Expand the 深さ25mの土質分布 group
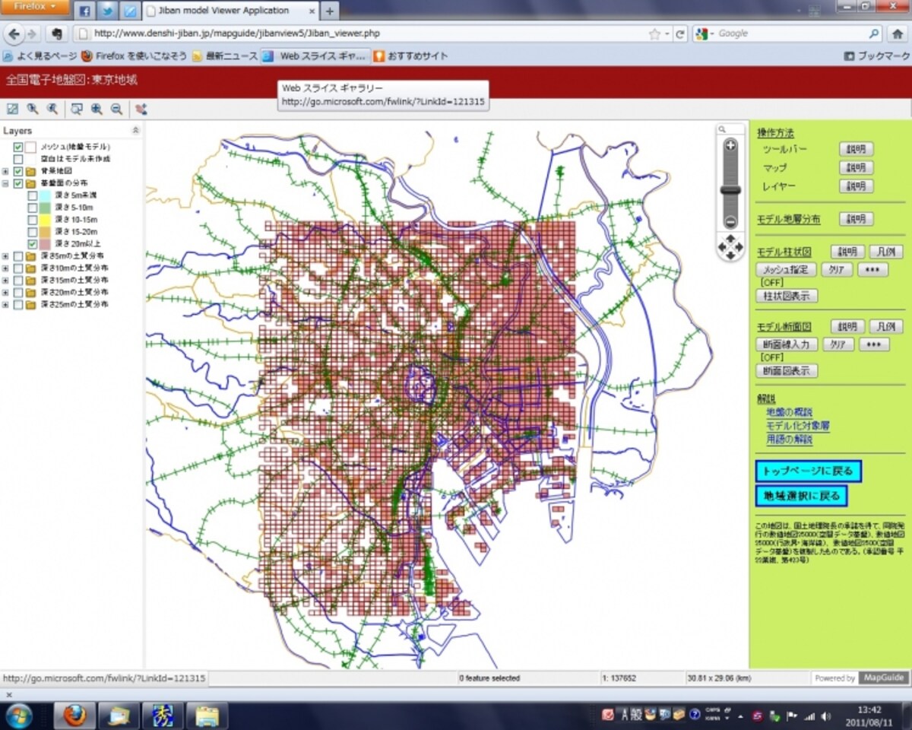912x730 pixels. [x=6, y=305]
